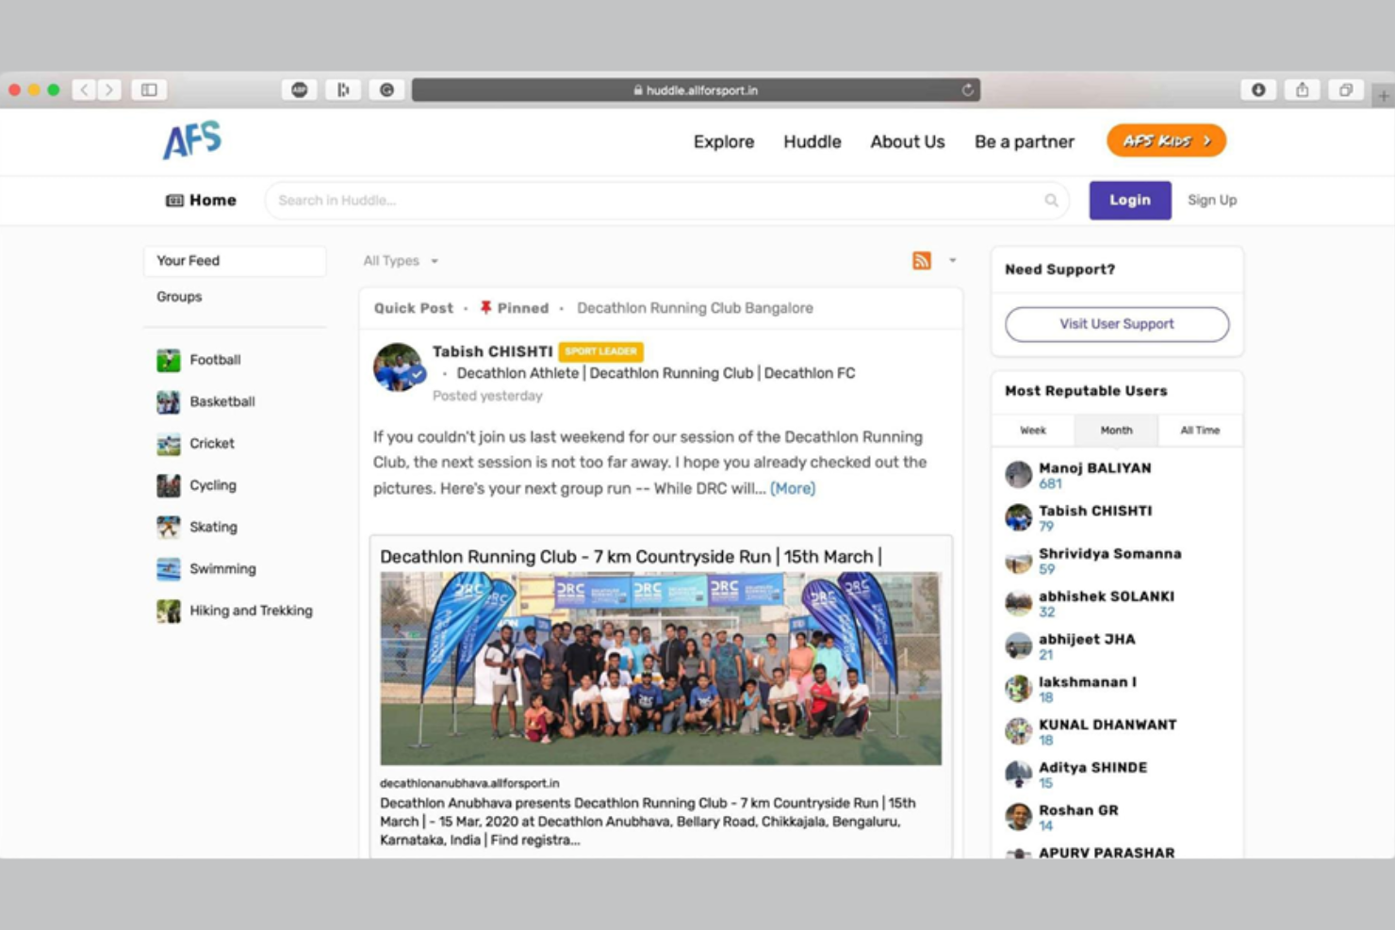Toggle the Safari sidebar button
Image resolution: width=1395 pixels, height=930 pixels.
click(149, 90)
